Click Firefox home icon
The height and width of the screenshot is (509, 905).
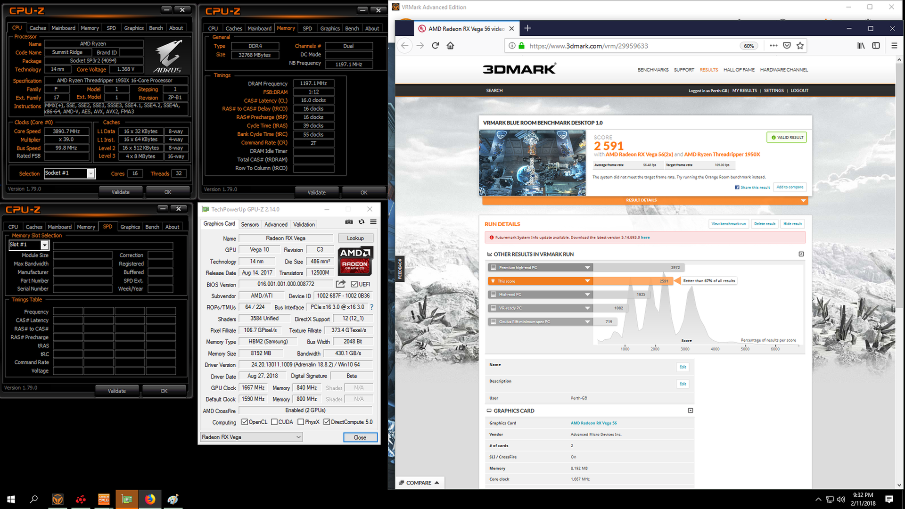pos(451,46)
